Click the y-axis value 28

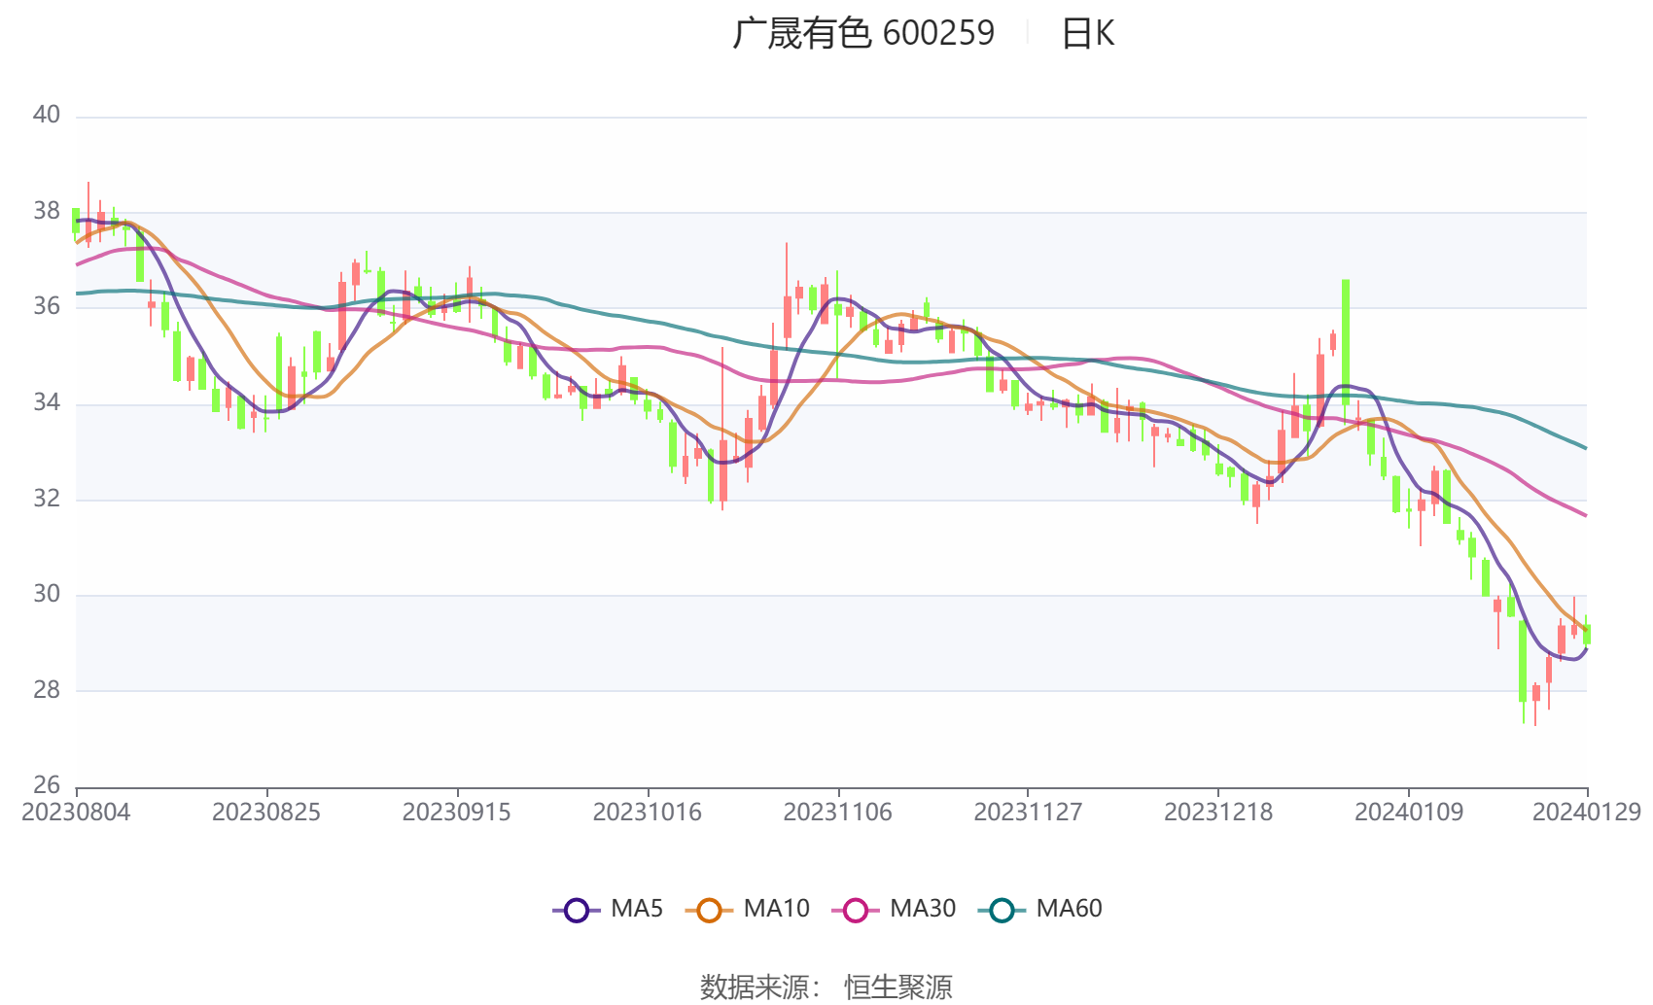[x=47, y=690]
